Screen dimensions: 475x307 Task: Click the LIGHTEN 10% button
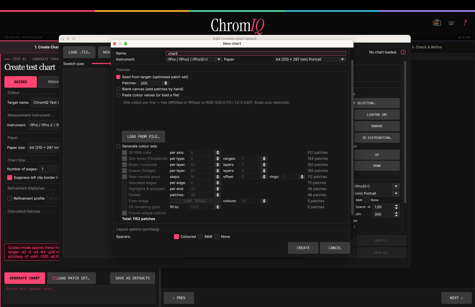[377, 114]
